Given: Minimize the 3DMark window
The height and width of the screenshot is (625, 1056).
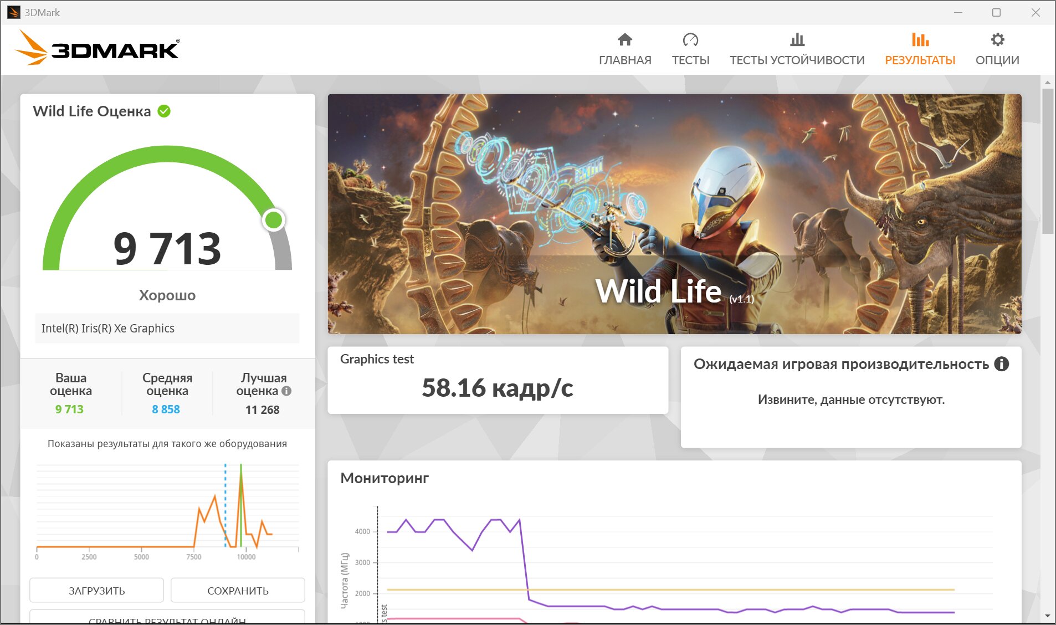Looking at the screenshot, I should pyautogui.click(x=958, y=12).
